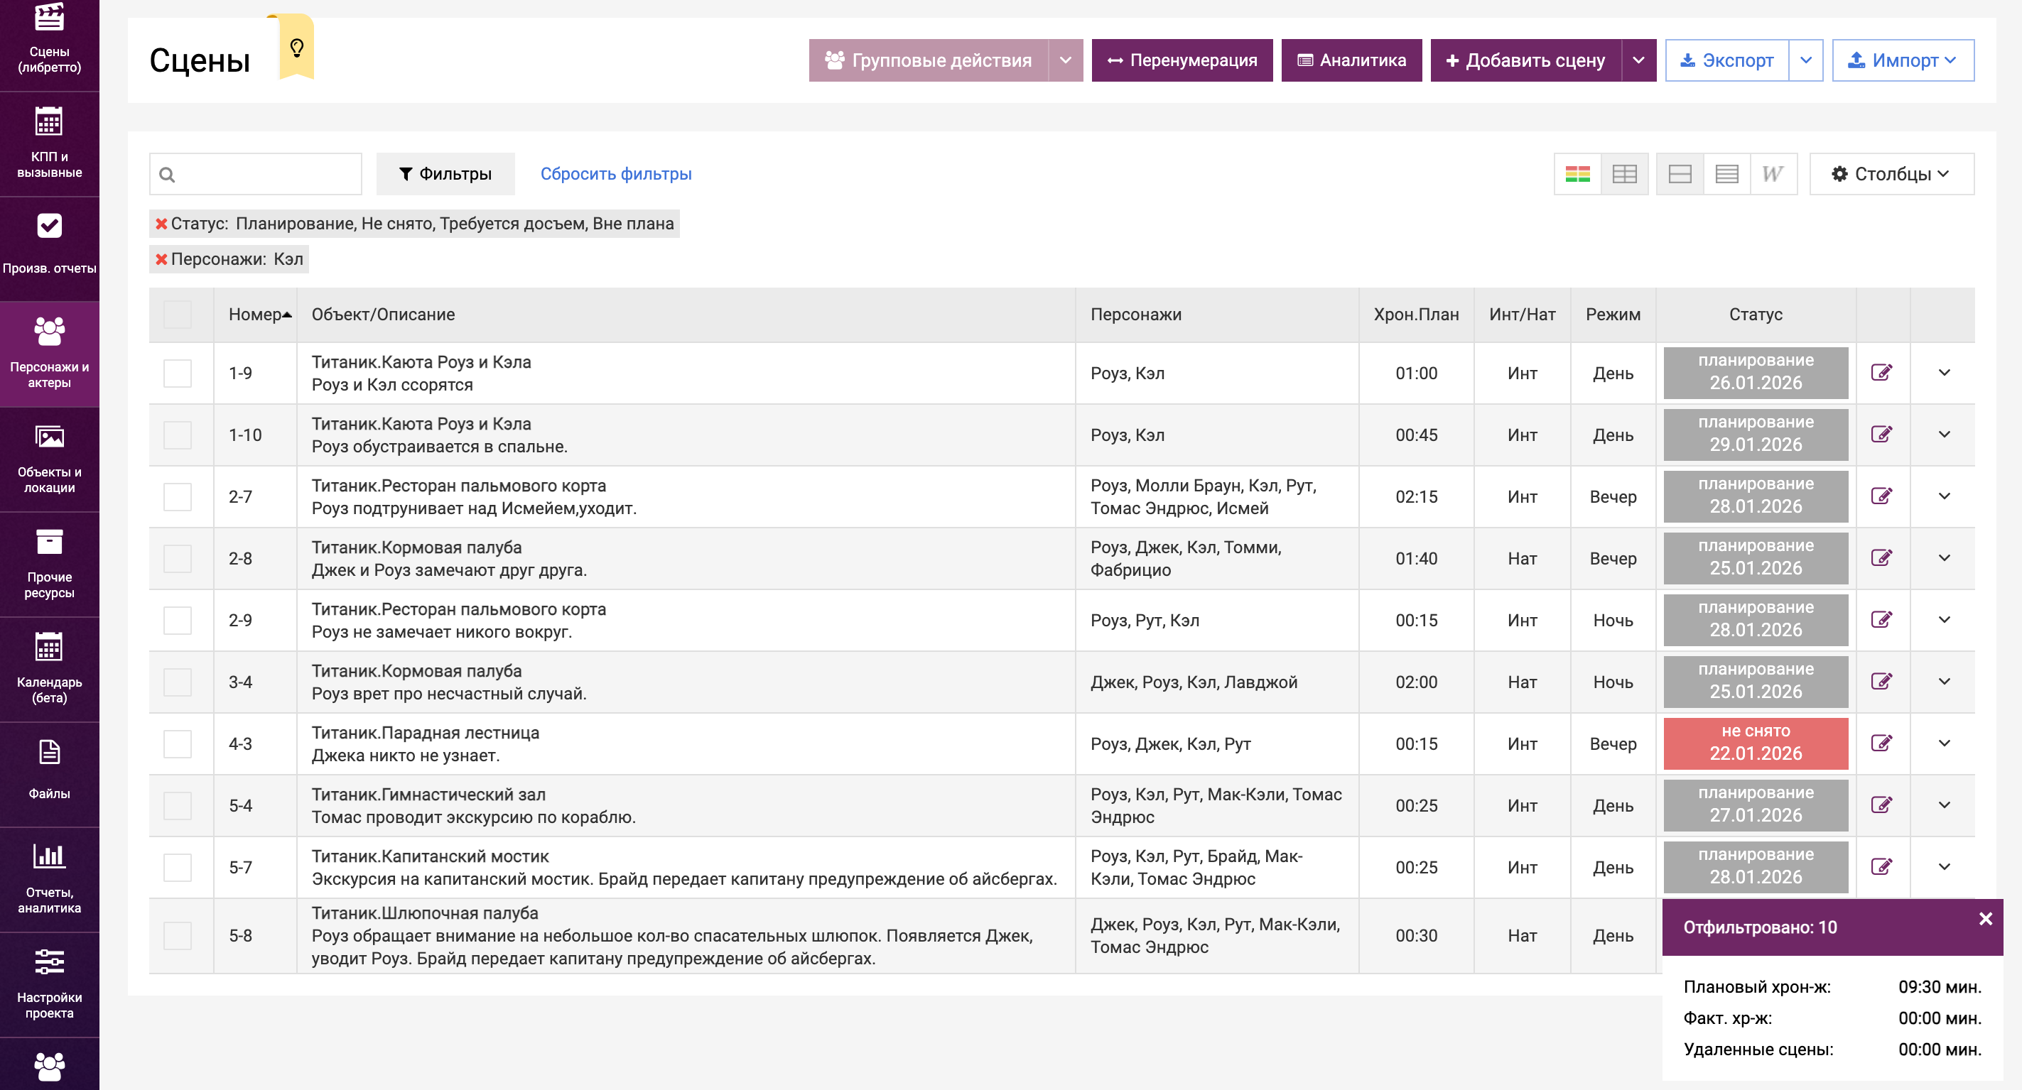
Task: Select the W script view icon
Action: (1773, 174)
